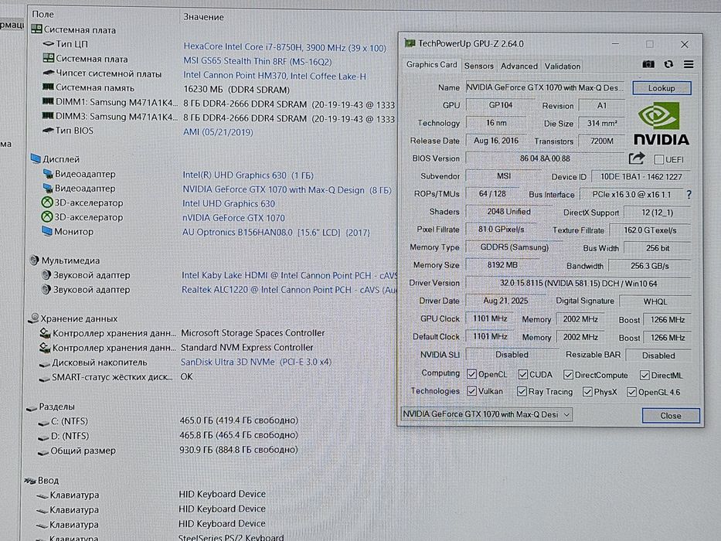Click the Driver Version field
The image size is (721, 541).
click(x=579, y=284)
